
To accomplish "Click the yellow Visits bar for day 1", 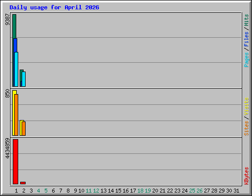I will point(14,113).
